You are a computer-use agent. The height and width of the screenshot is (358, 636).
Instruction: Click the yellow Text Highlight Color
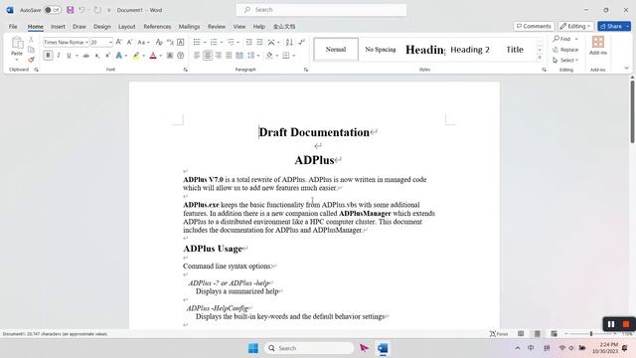[x=136, y=56]
